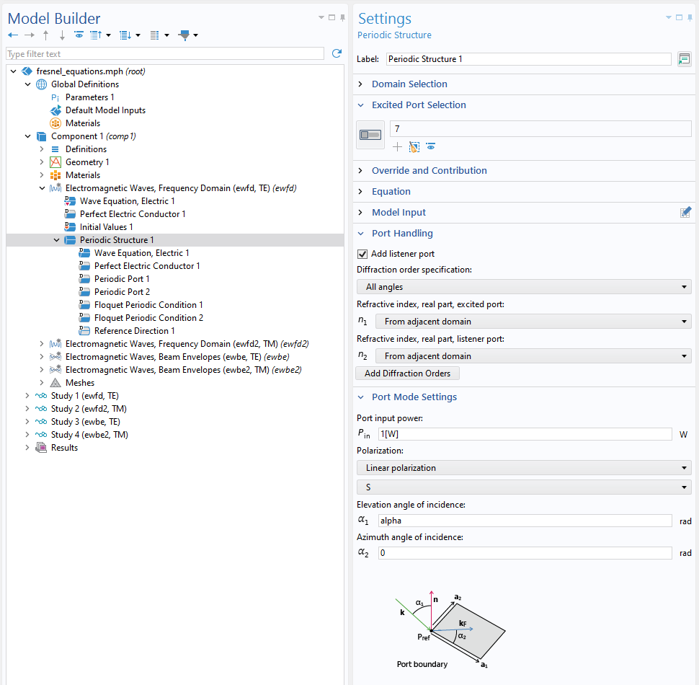The width and height of the screenshot is (699, 685).
Task: Click the Move Down arrow in Model Builder toolbar
Action: coord(63,35)
